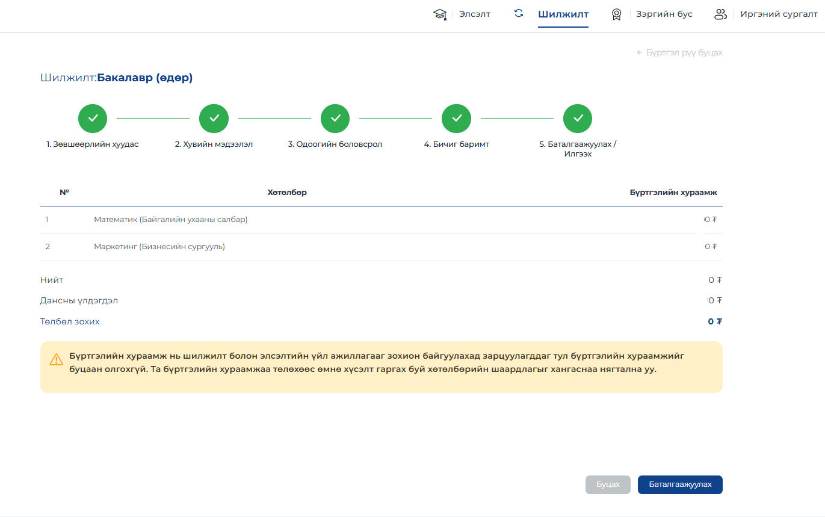Click step 1 checkmark circle Зөвшөөрлийн хуудас

[93, 119]
